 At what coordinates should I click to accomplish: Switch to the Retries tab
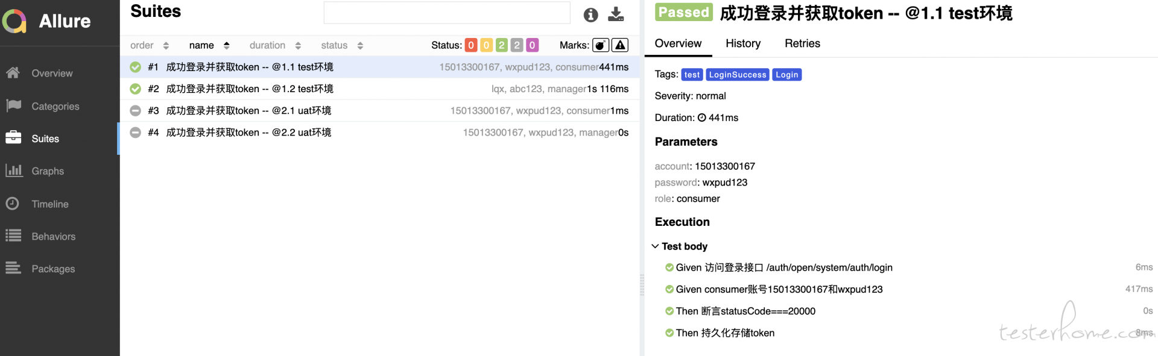point(802,43)
